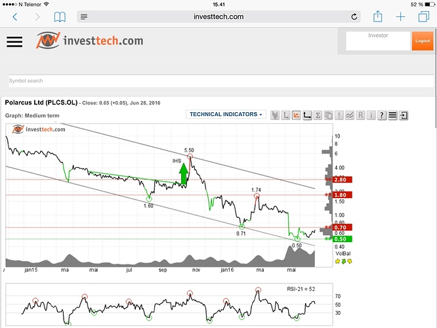Select the orange trend chart icon
437x328 pixels.
tap(297, 115)
